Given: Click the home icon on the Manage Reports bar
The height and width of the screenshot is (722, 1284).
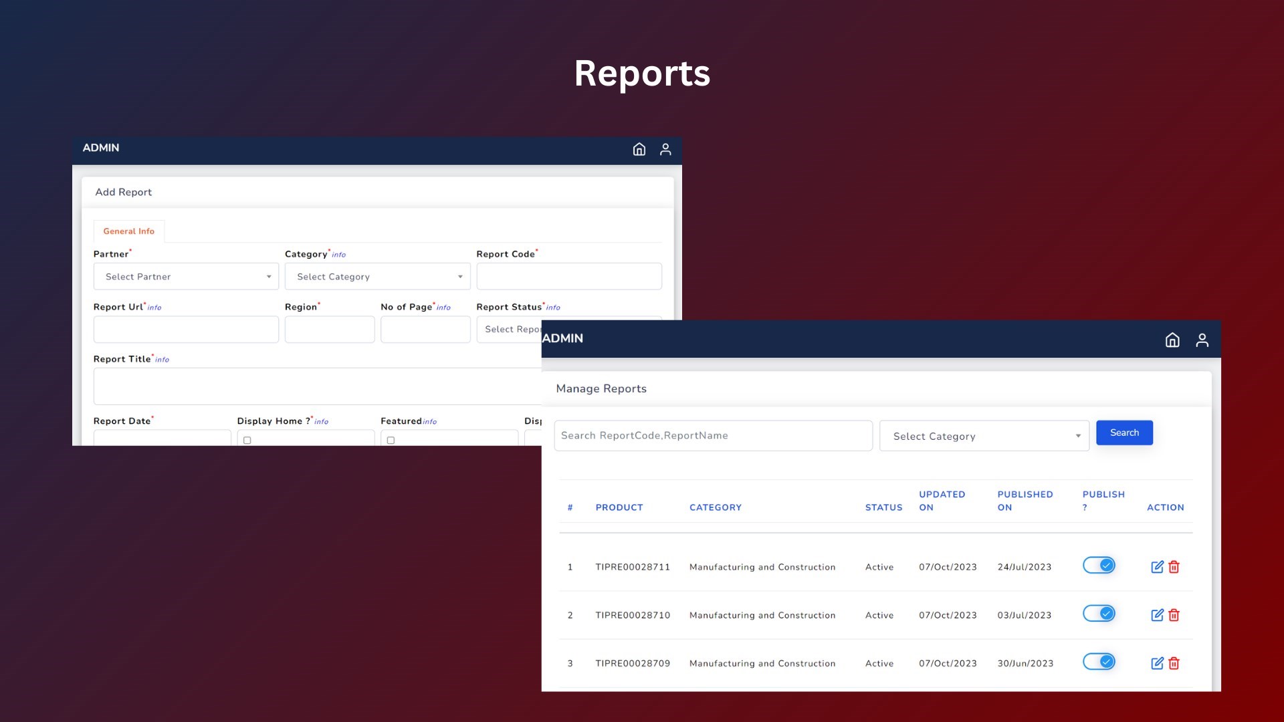Looking at the screenshot, I should tap(1172, 340).
